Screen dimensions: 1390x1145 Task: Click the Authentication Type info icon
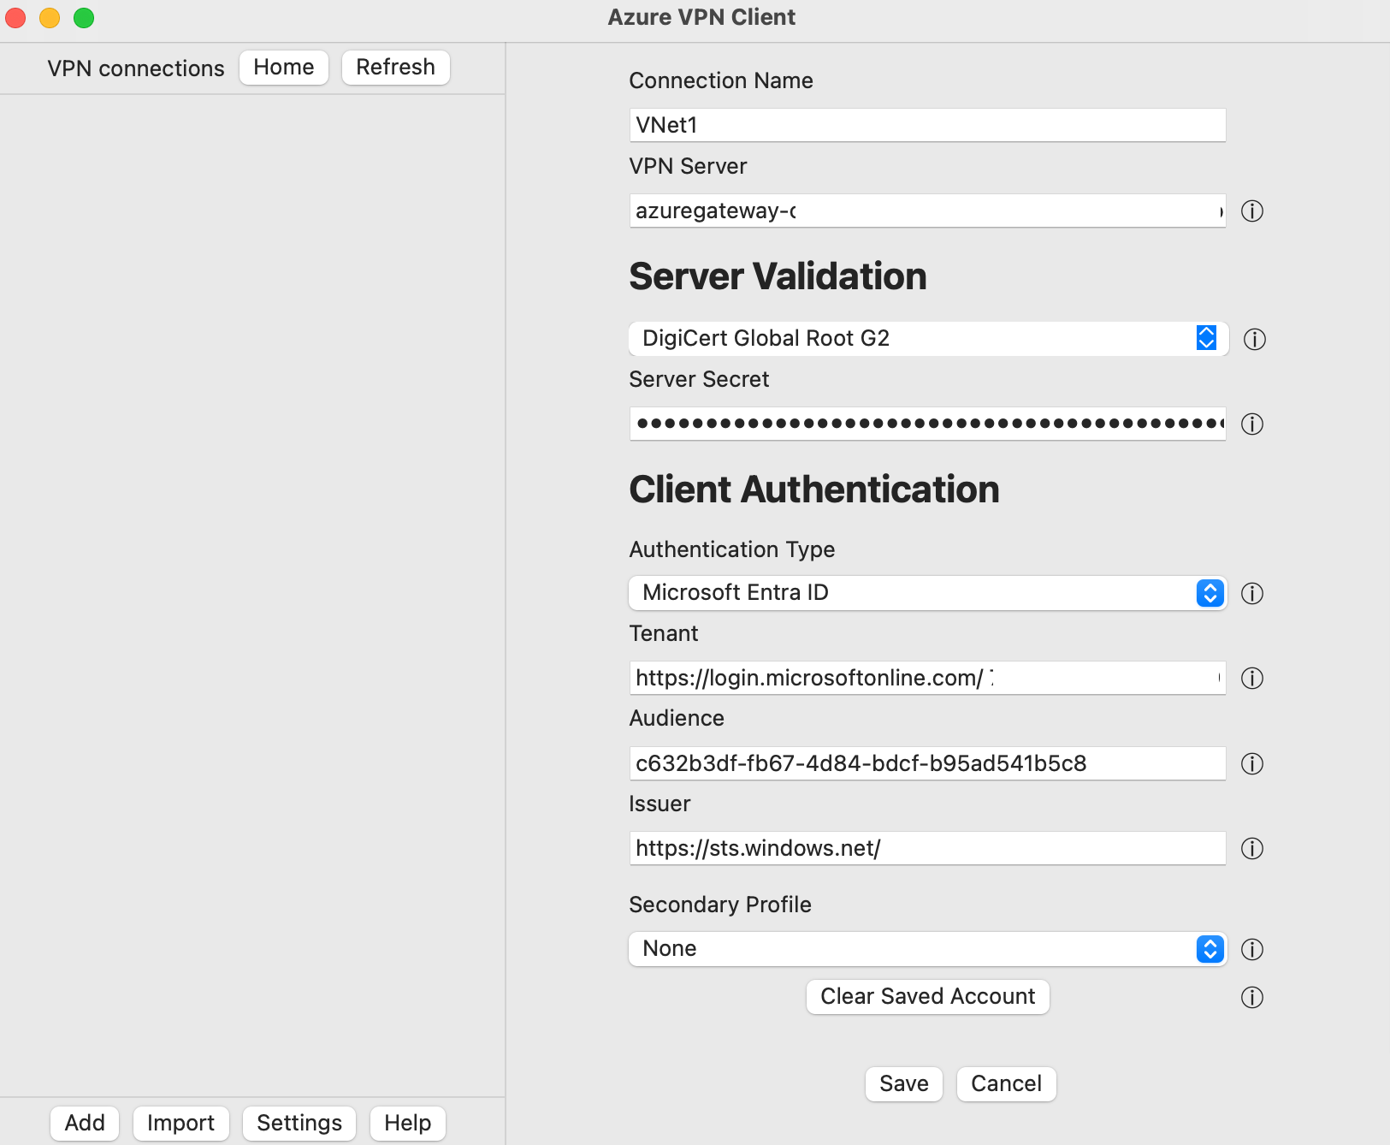click(x=1252, y=594)
